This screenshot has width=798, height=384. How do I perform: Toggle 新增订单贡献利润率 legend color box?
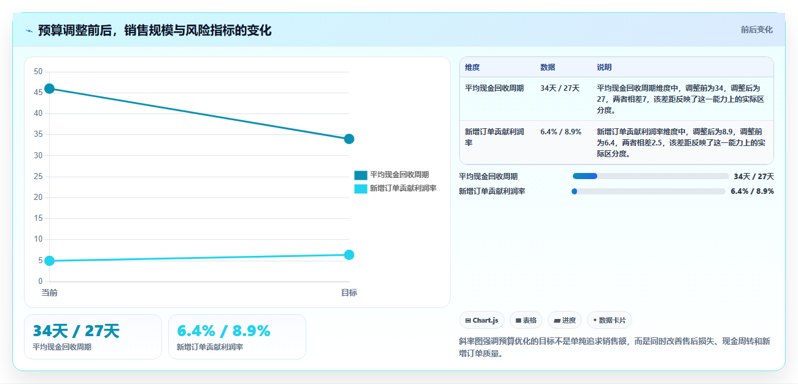[361, 188]
